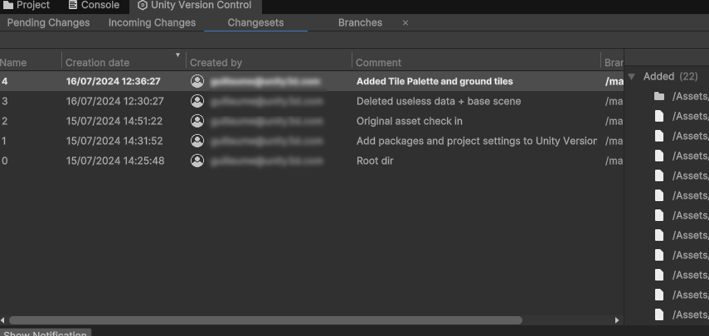Screen dimensions: 709x336
Task: Close the Branches tab with the X
Action: (405, 22)
